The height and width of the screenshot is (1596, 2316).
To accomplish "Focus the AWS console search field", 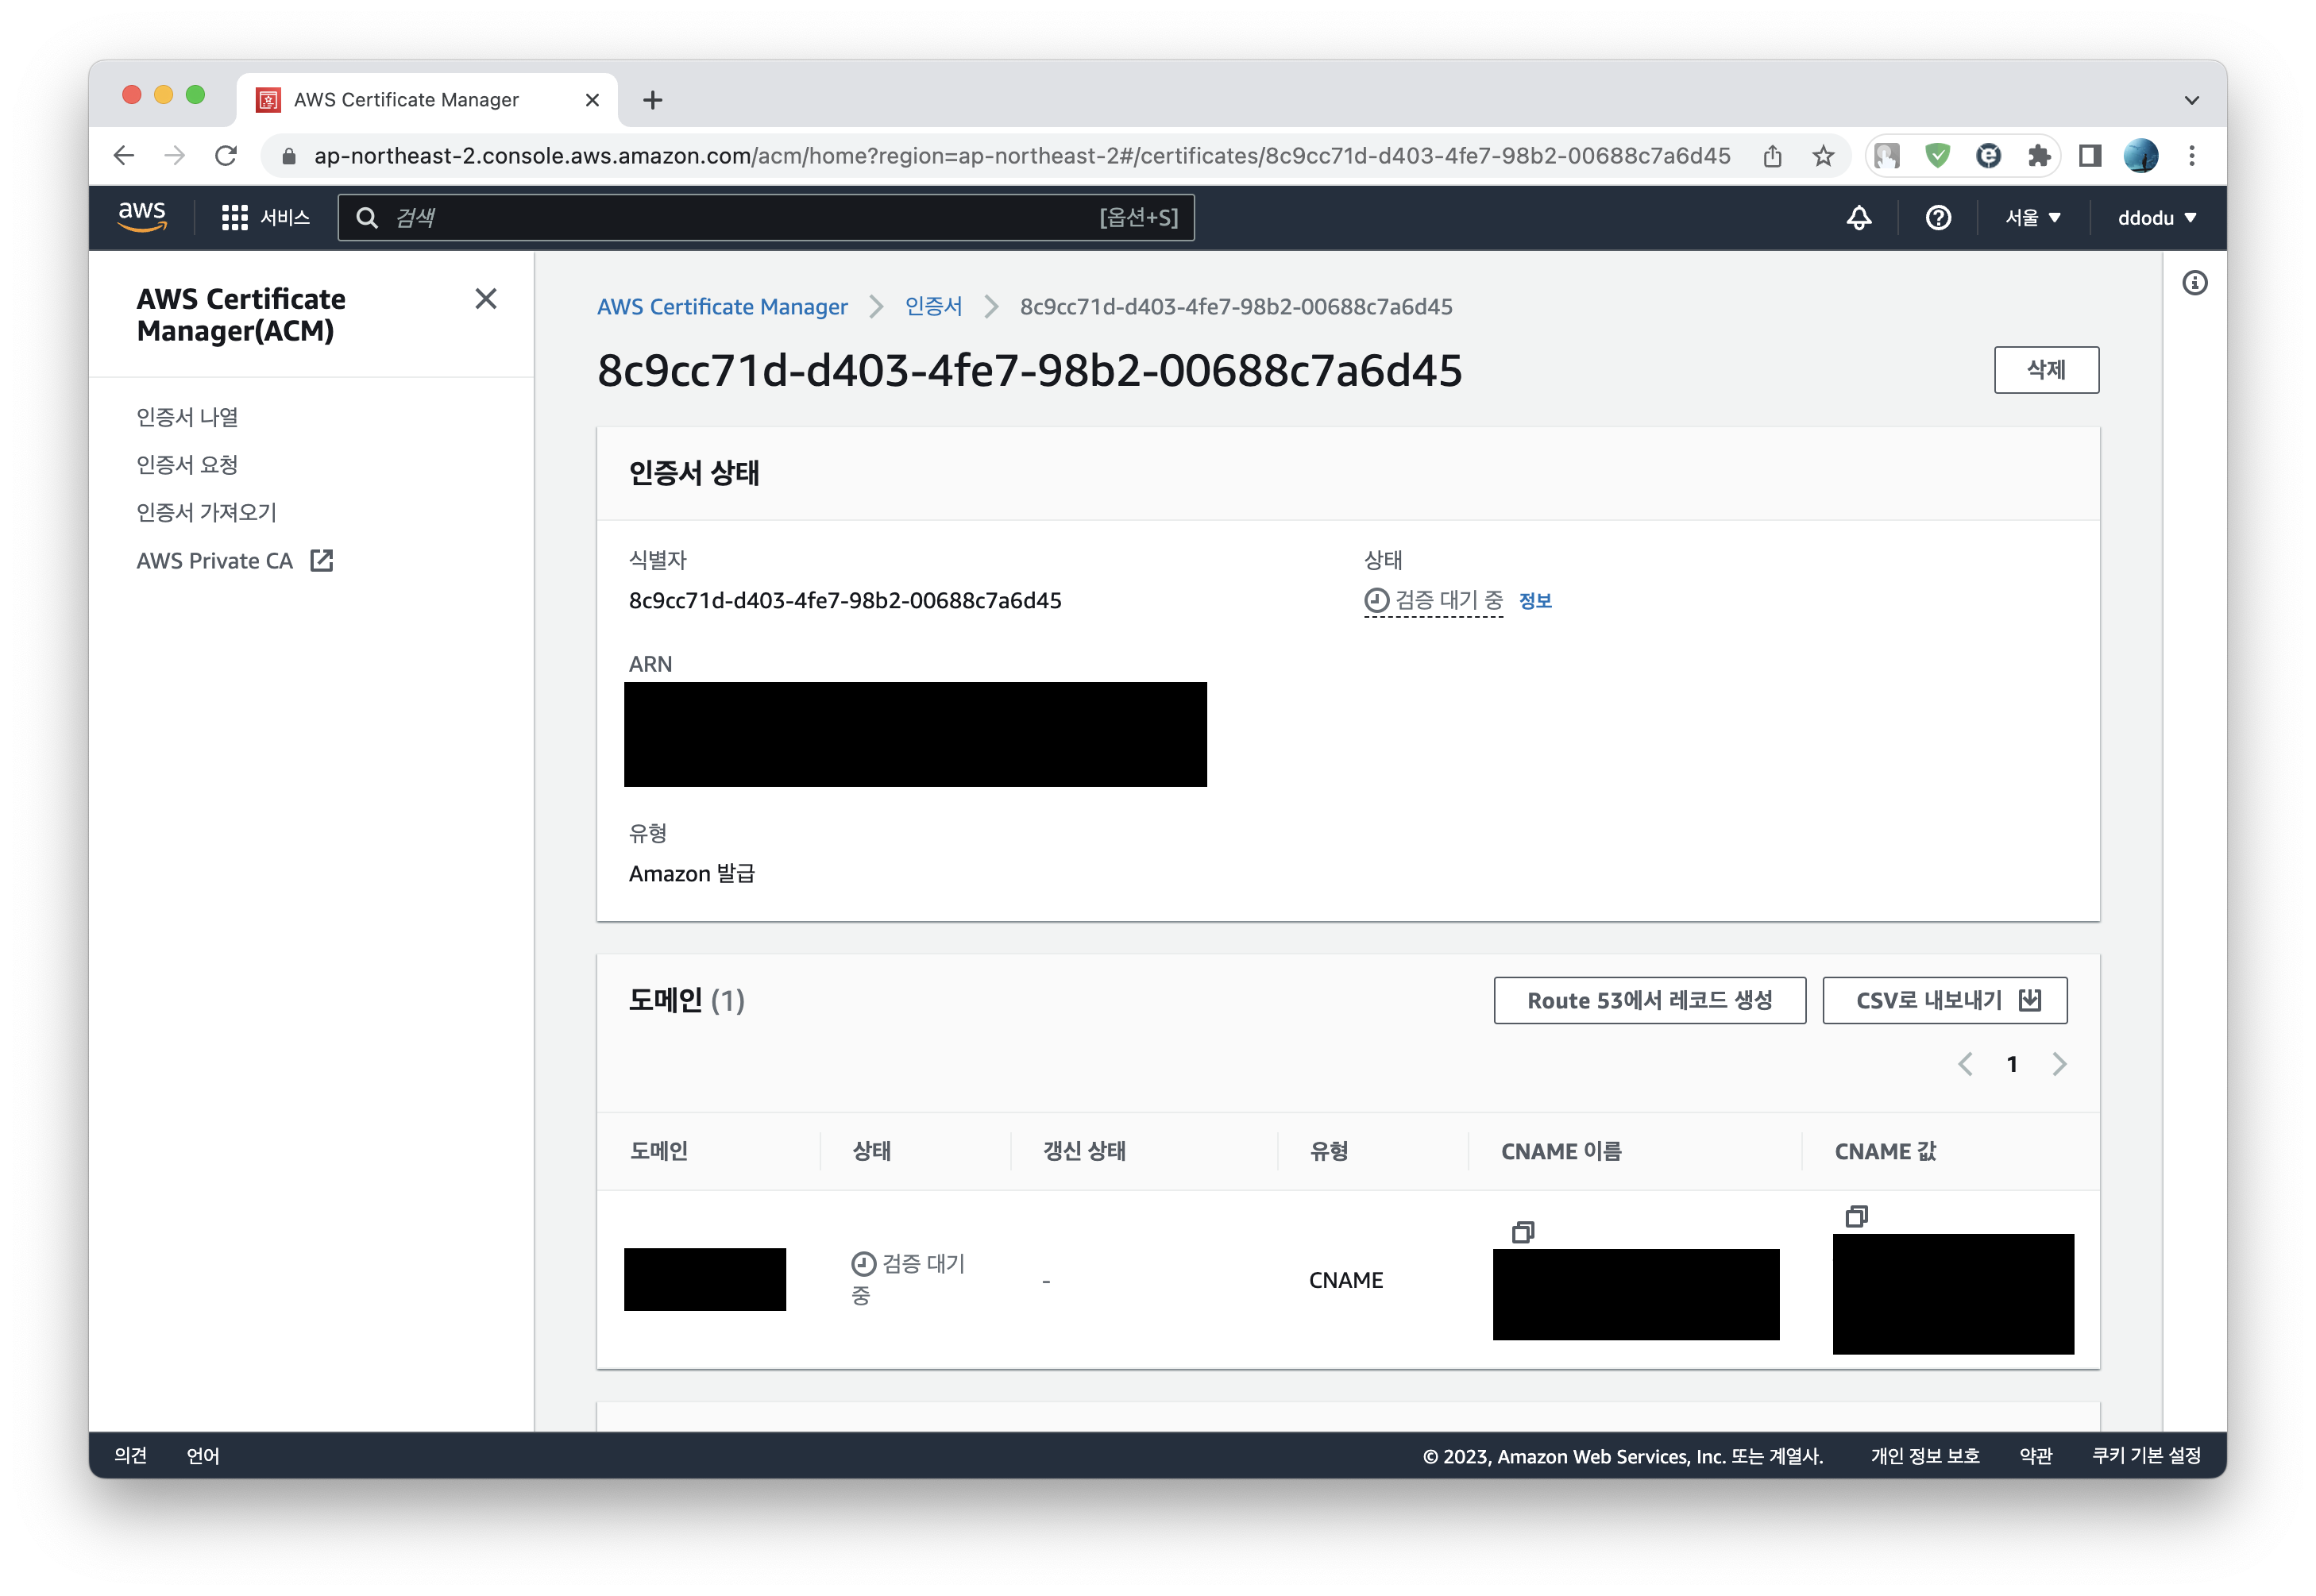I will [x=766, y=217].
